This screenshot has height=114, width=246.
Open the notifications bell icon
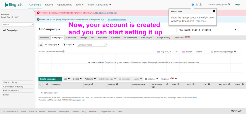point(200,5)
